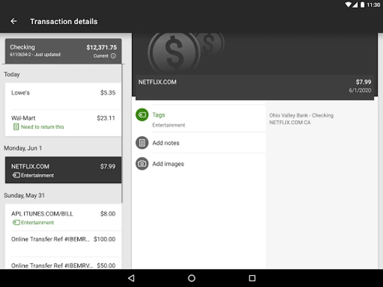Tap the Android back navigation button
383x287 pixels.
click(131, 278)
